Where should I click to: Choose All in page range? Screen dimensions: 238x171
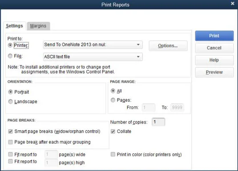pyautogui.click(x=113, y=91)
